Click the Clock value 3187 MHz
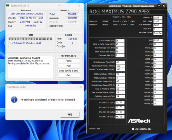The height and width of the screenshot is (140, 172). 25,22
